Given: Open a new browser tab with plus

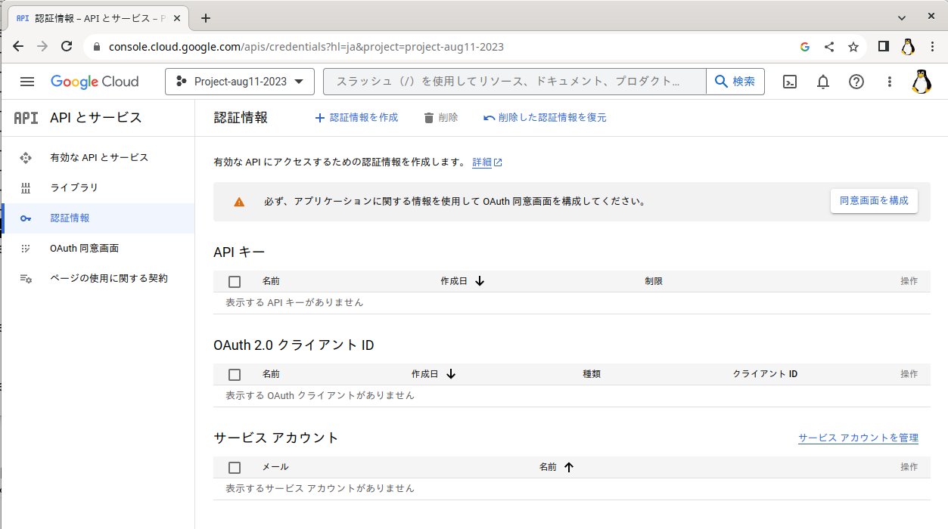Looking at the screenshot, I should pos(206,18).
